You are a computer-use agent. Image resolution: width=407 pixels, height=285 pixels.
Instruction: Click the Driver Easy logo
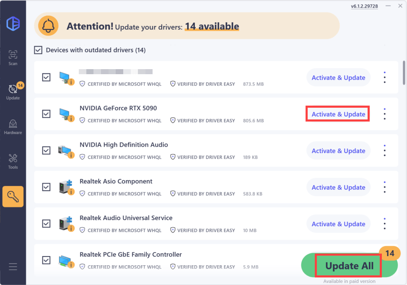13,24
